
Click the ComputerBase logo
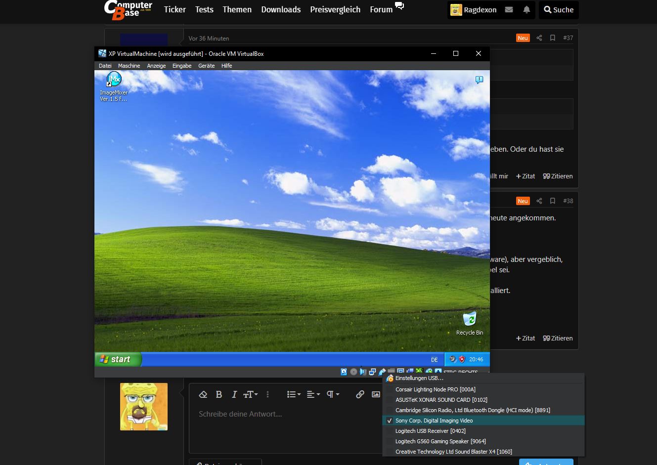[128, 10]
